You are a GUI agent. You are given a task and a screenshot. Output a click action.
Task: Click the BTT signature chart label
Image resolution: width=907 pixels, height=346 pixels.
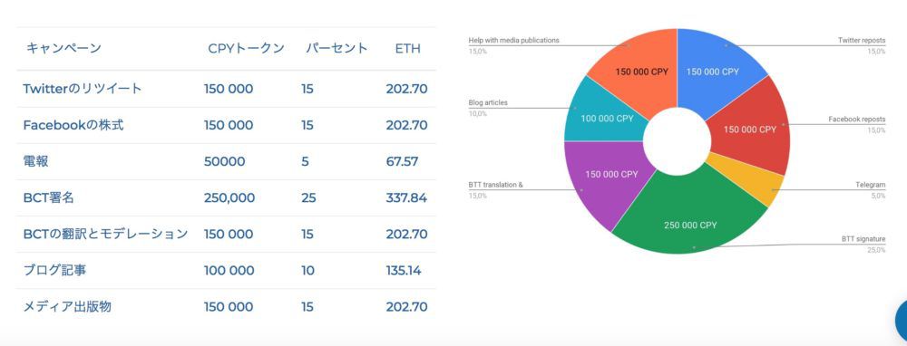(863, 239)
